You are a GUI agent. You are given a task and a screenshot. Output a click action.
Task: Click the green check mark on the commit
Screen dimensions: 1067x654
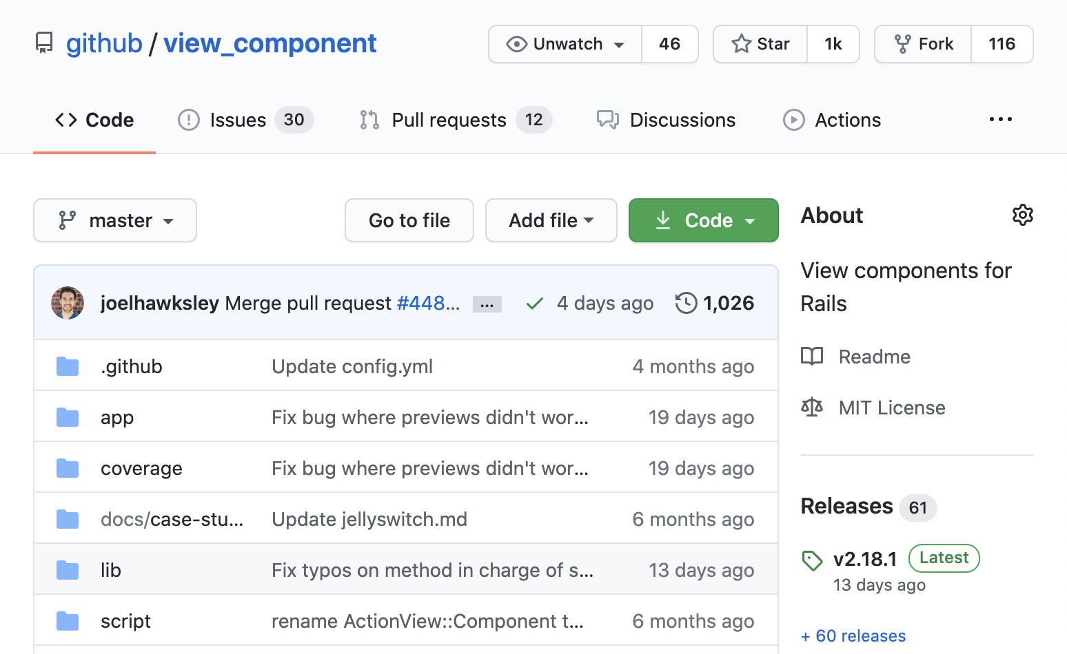click(x=535, y=303)
